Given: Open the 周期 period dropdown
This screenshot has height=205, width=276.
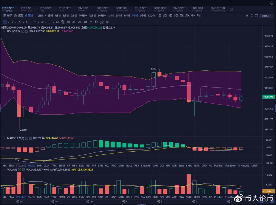Looking at the screenshot, I should [42, 16].
